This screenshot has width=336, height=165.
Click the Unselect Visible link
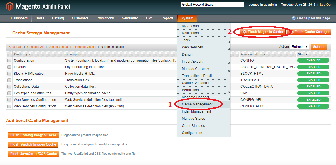pyautogui.click(x=84, y=47)
